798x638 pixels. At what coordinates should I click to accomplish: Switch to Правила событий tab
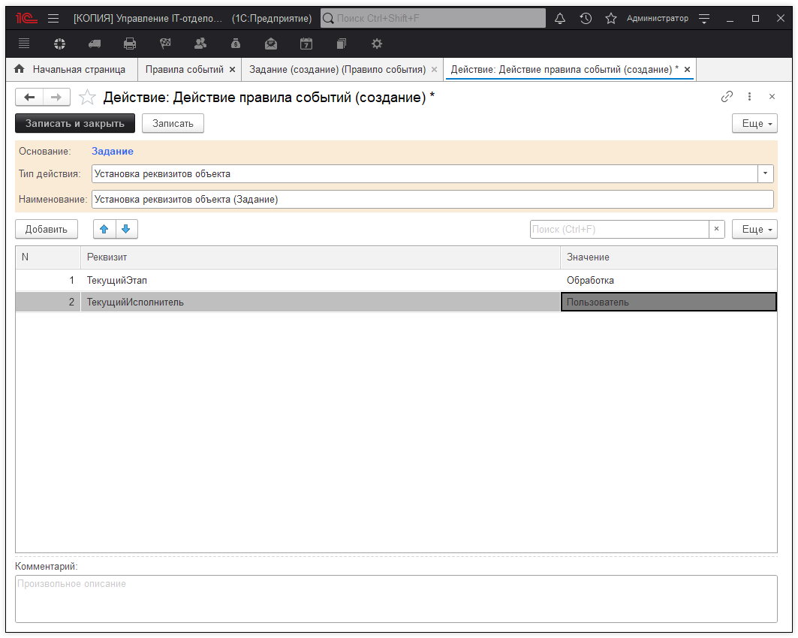[184, 69]
